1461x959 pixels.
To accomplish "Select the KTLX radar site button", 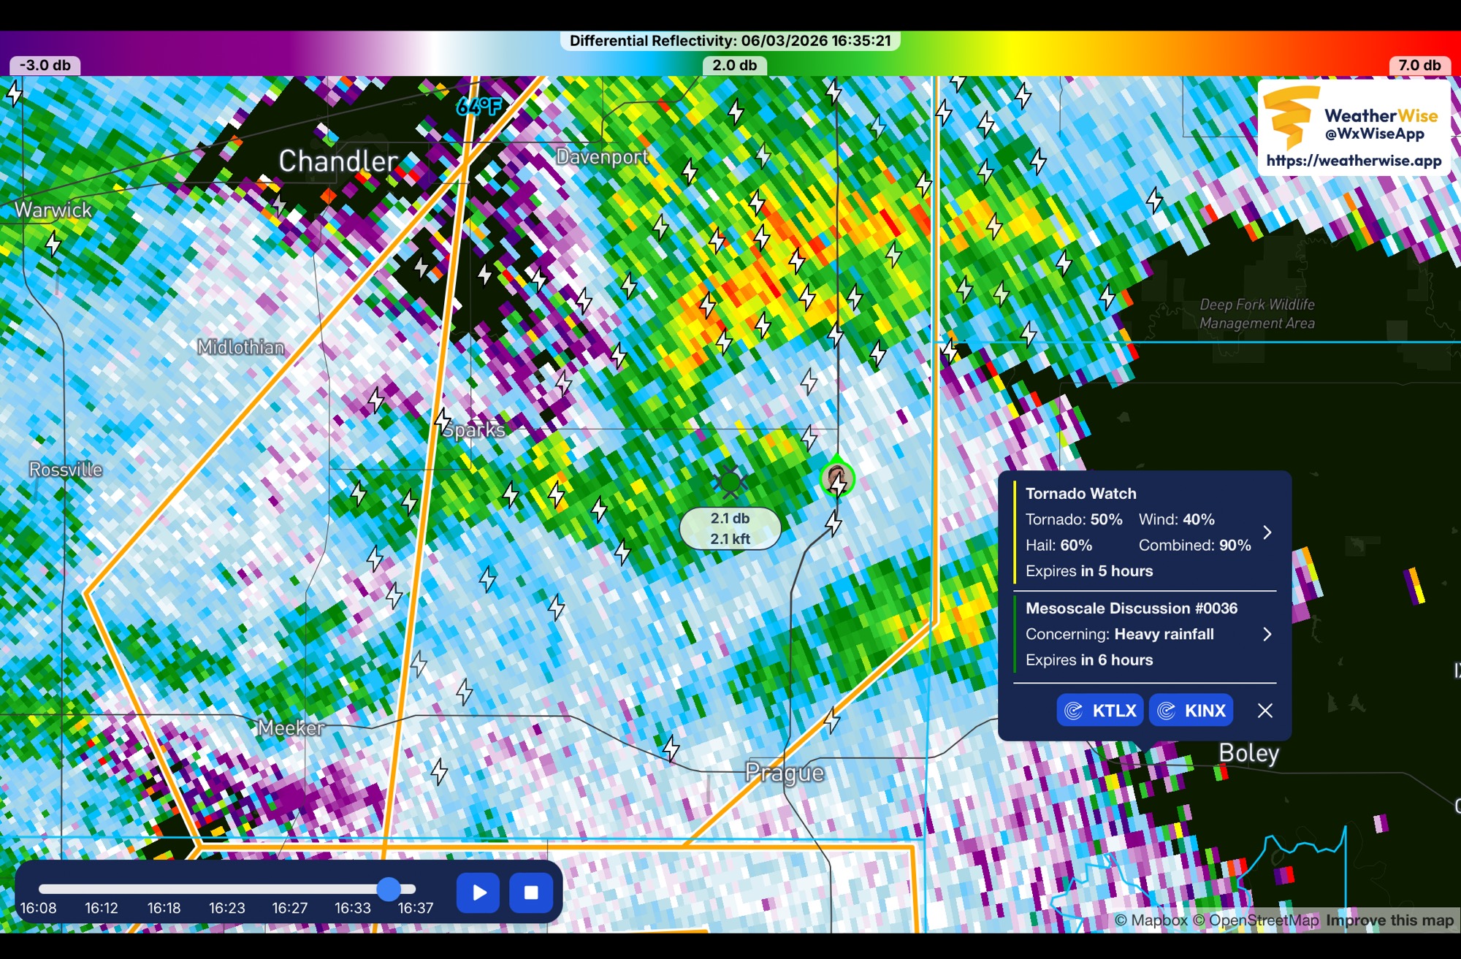I will 1100,710.
